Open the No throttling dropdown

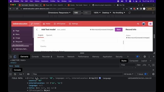(119, 13)
